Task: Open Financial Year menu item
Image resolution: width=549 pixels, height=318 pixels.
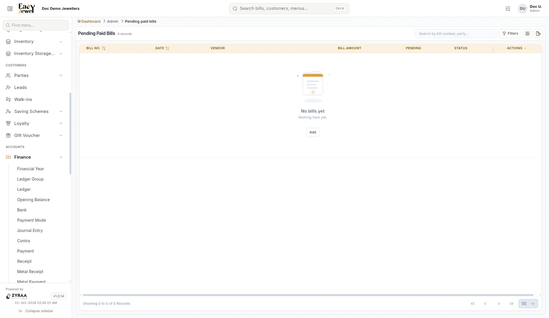Action: point(31,169)
